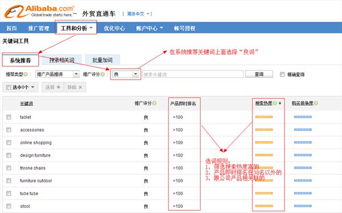The width and height of the screenshot is (342, 213).
Task: Click keyword text 'tube tube'
Action: pyautogui.click(x=29, y=194)
